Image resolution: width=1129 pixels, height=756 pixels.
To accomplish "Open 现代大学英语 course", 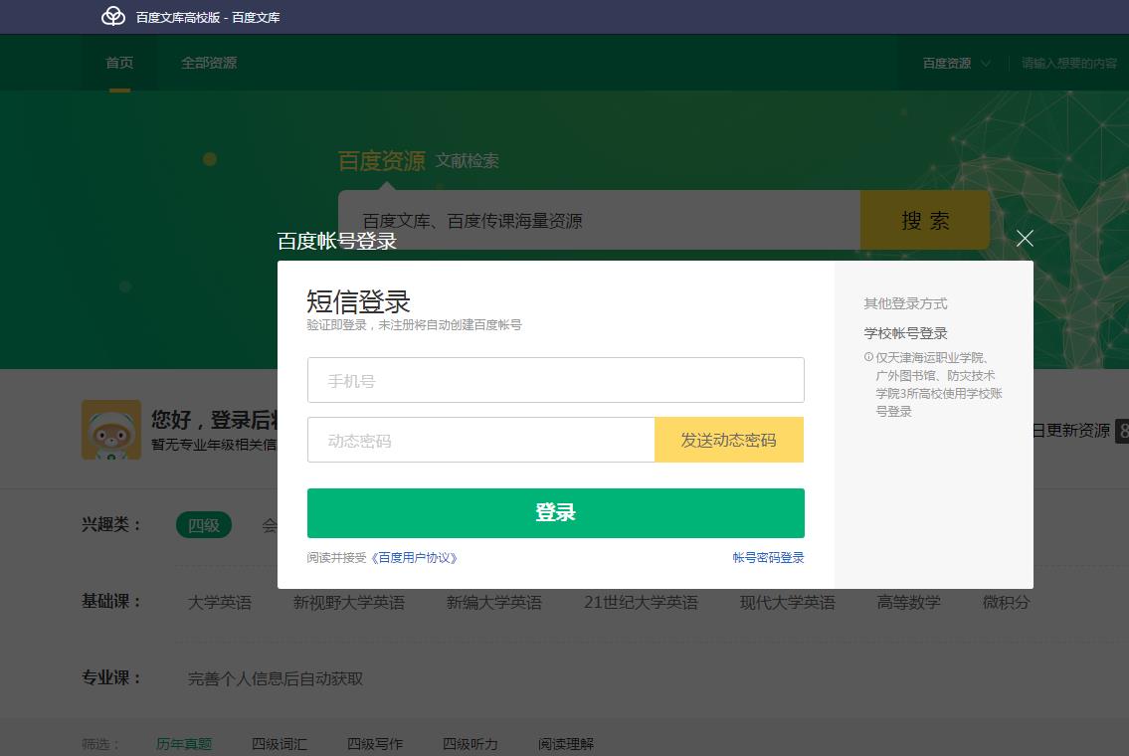I will [788, 603].
